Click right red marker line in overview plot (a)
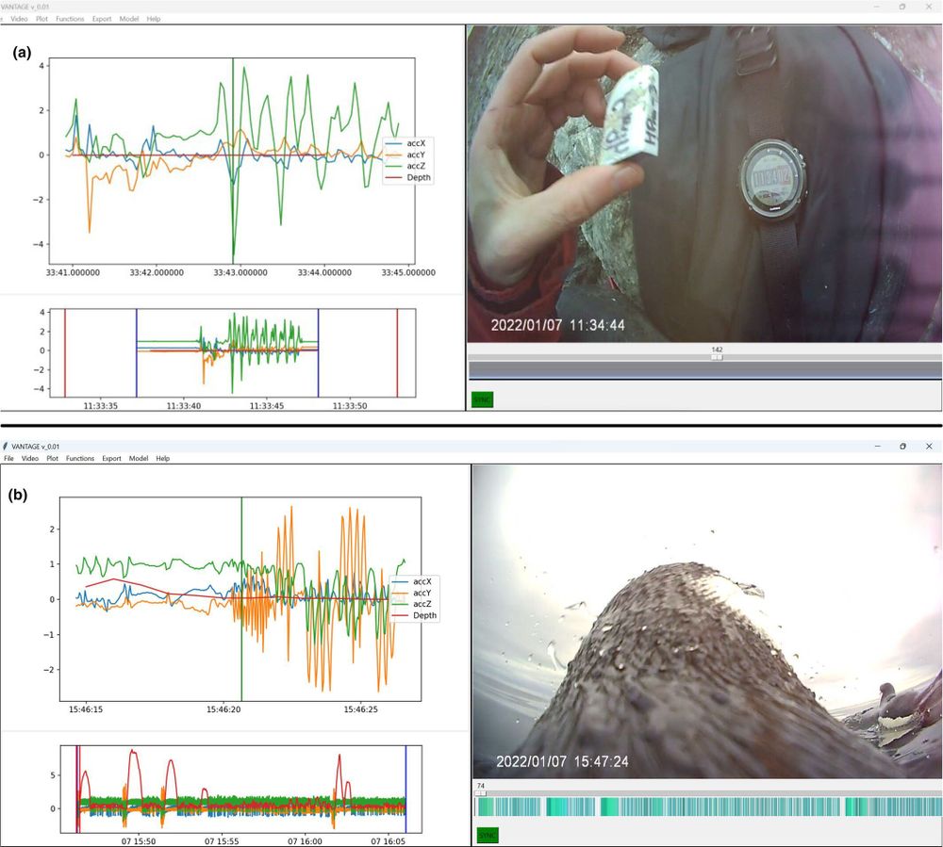Image resolution: width=943 pixels, height=847 pixels. point(397,352)
